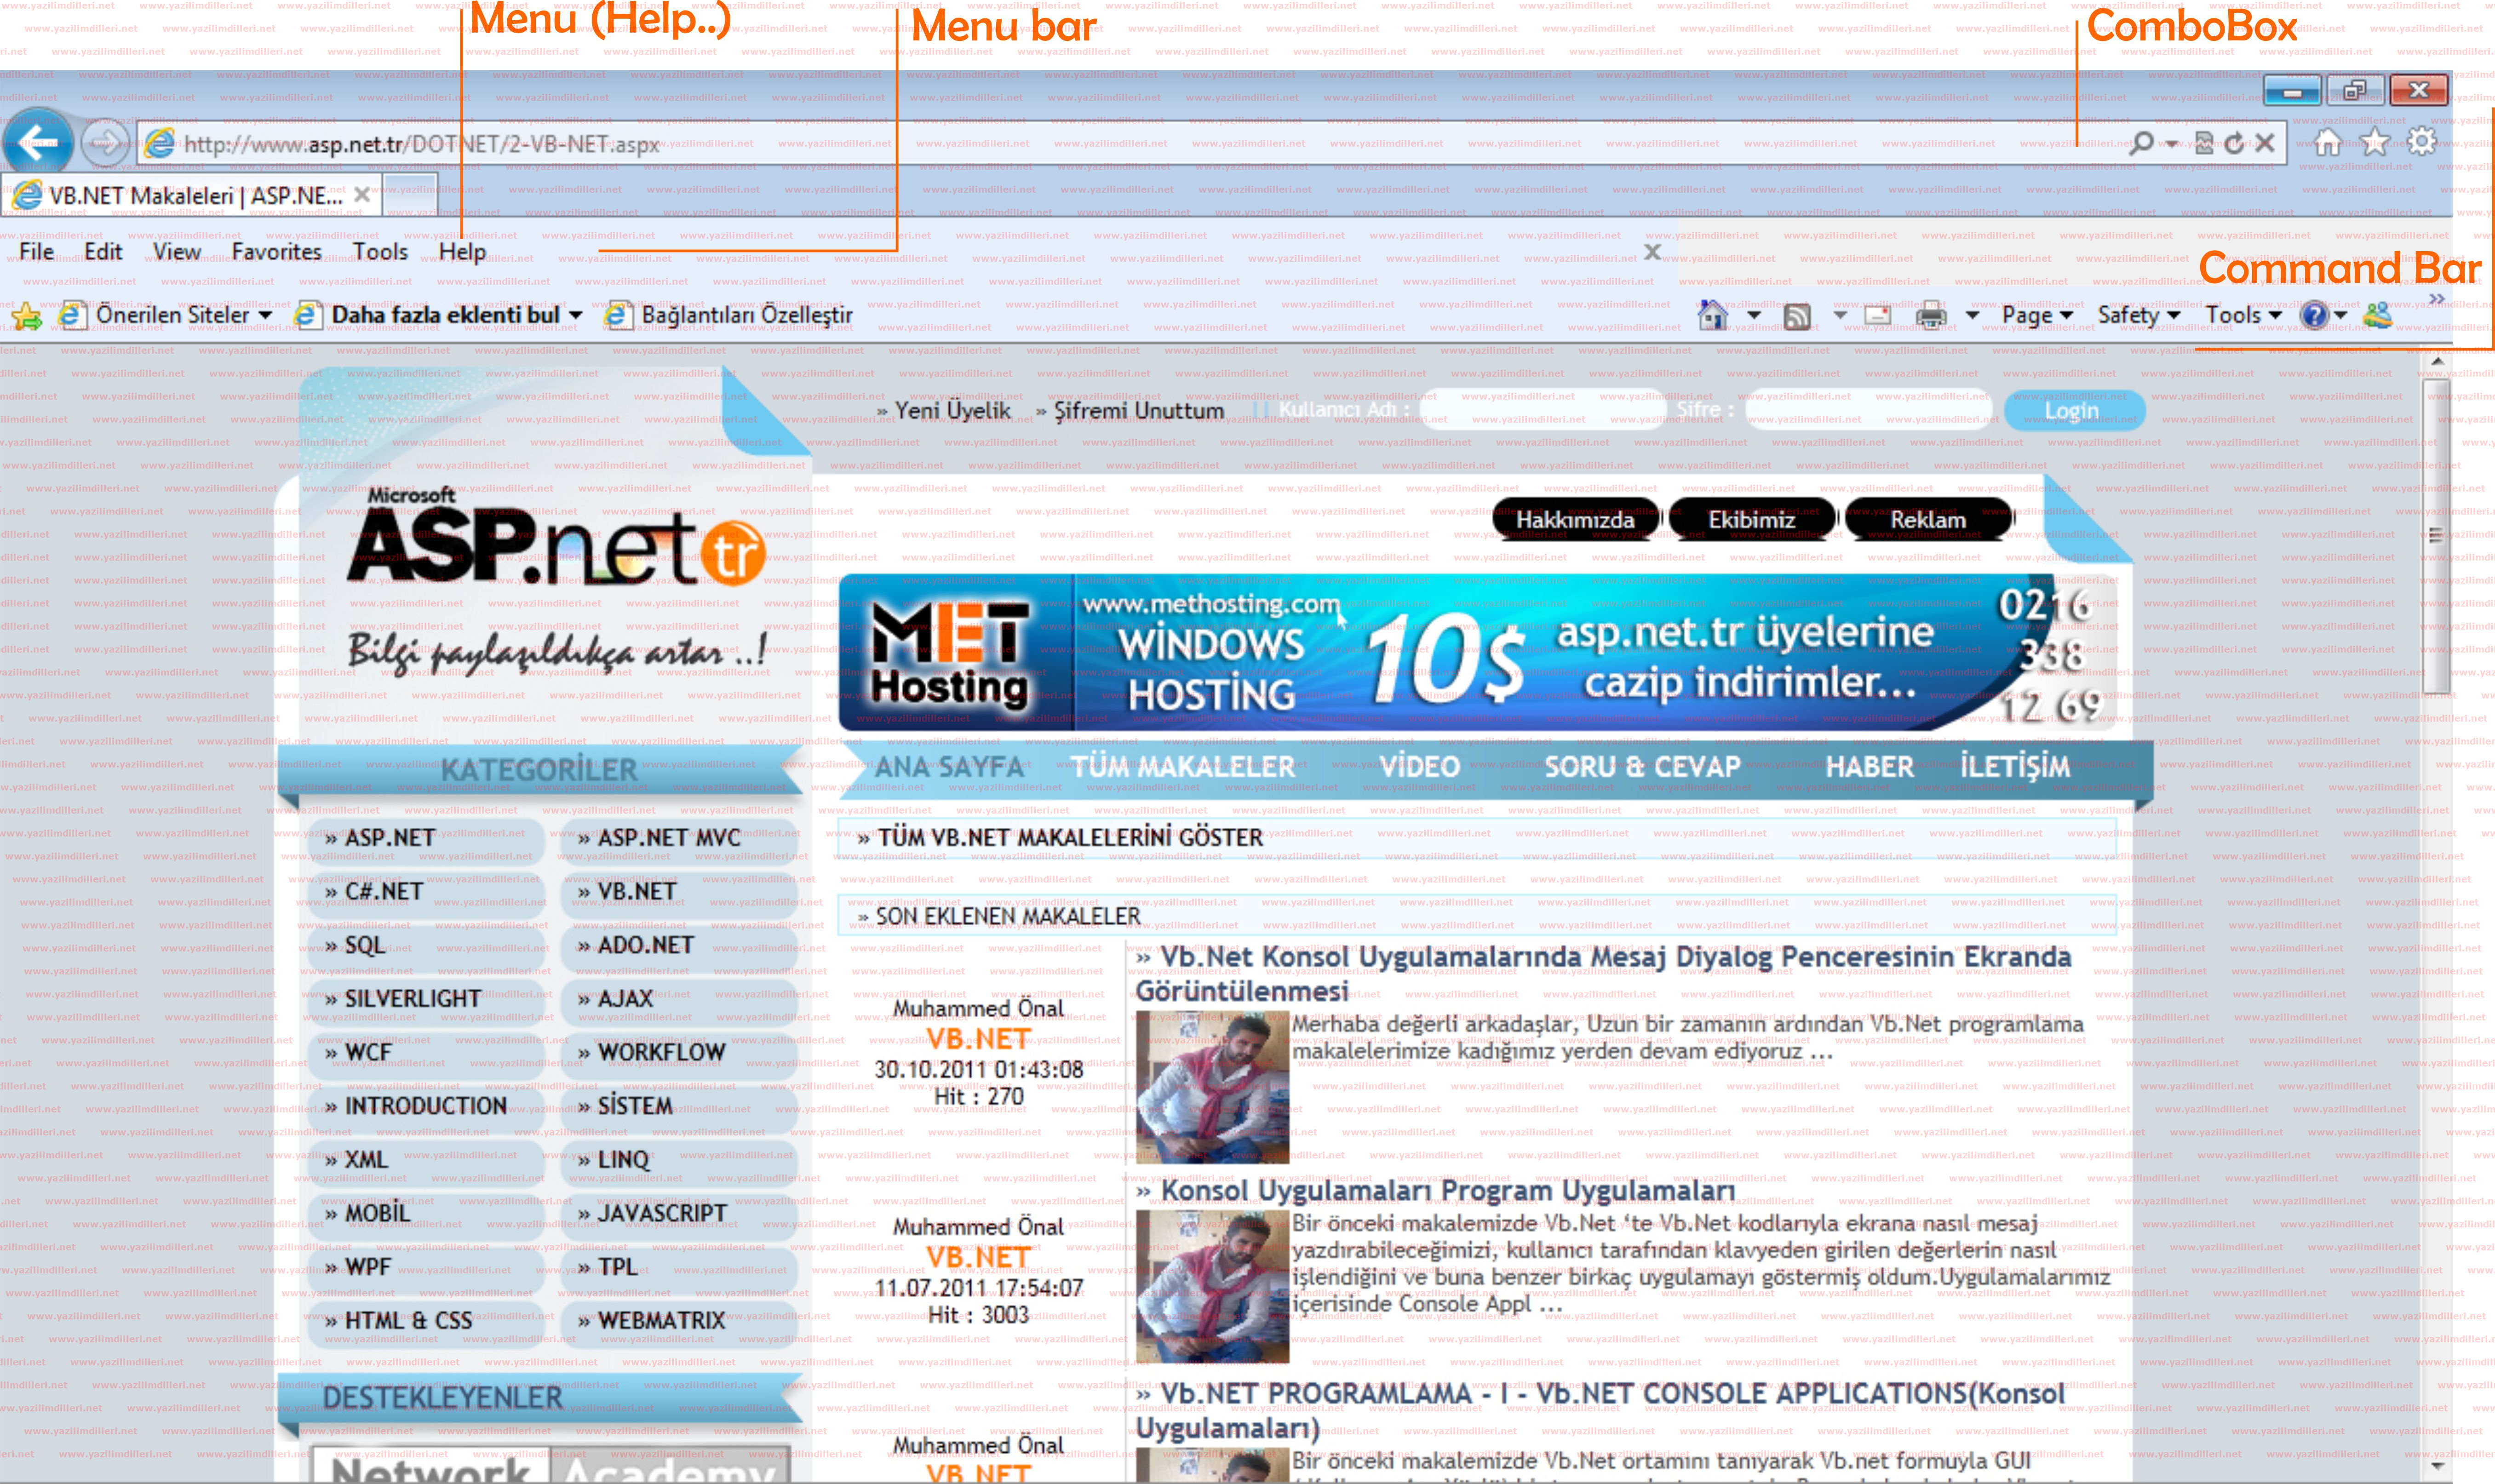The width and height of the screenshot is (2495, 1484).
Task: Expand Daha fazla eklenti bul dropdown
Action: coord(576,316)
